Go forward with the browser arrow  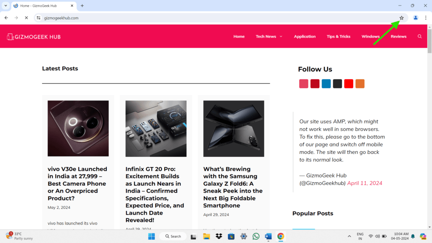(16, 18)
